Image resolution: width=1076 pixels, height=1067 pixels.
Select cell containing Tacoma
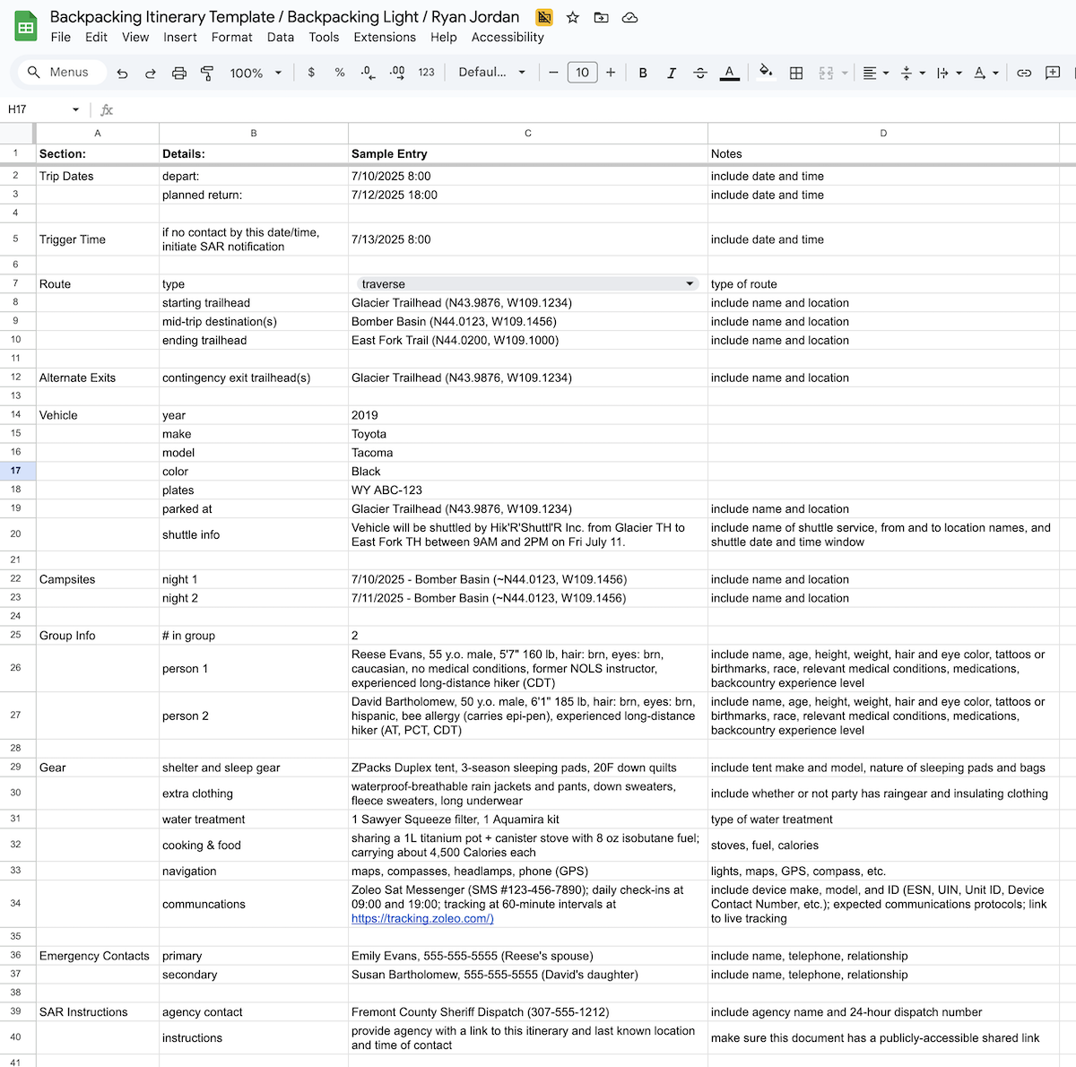click(528, 453)
